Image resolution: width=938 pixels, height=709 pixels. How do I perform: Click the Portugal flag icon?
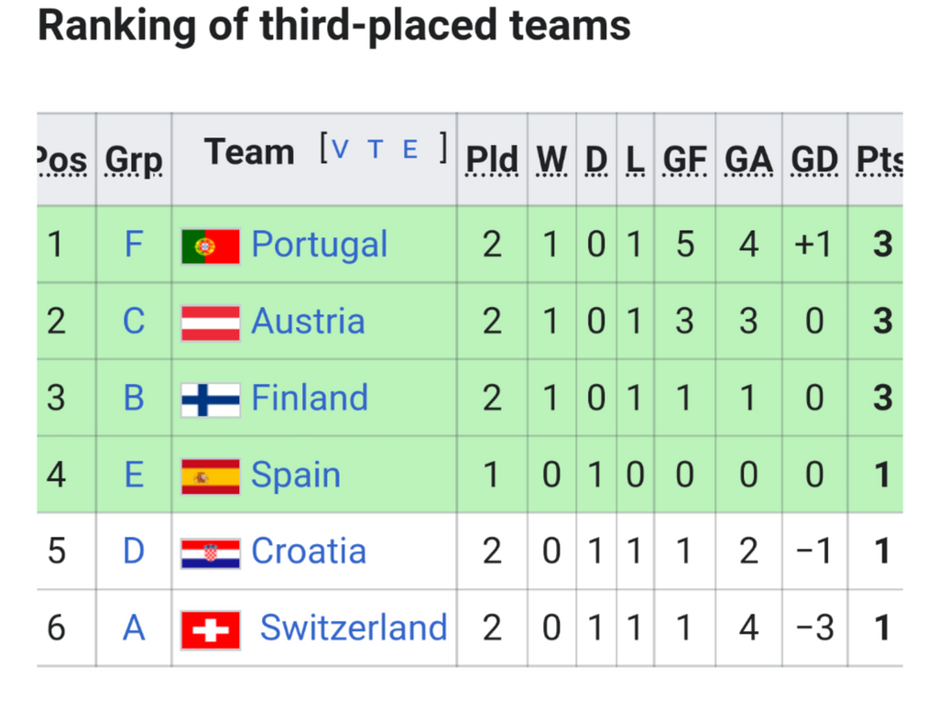pyautogui.click(x=211, y=245)
